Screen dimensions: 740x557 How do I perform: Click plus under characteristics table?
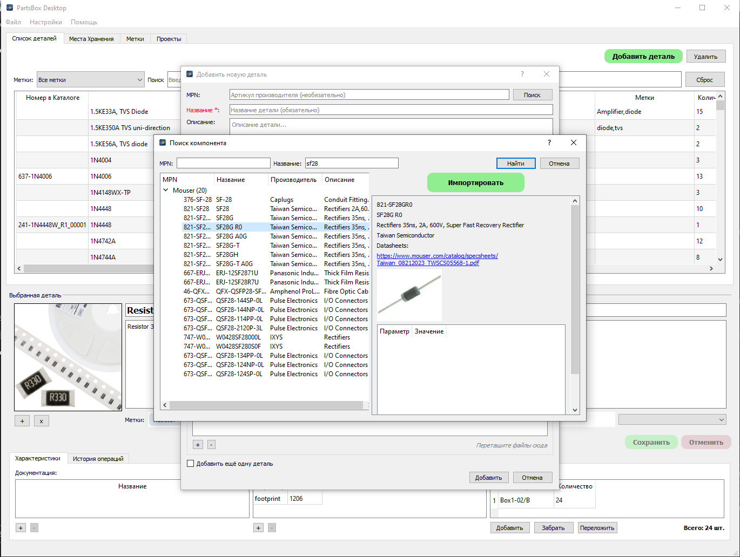[x=258, y=528]
